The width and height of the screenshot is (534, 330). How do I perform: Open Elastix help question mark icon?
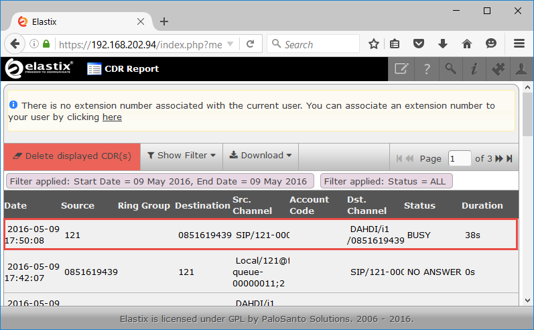point(427,69)
